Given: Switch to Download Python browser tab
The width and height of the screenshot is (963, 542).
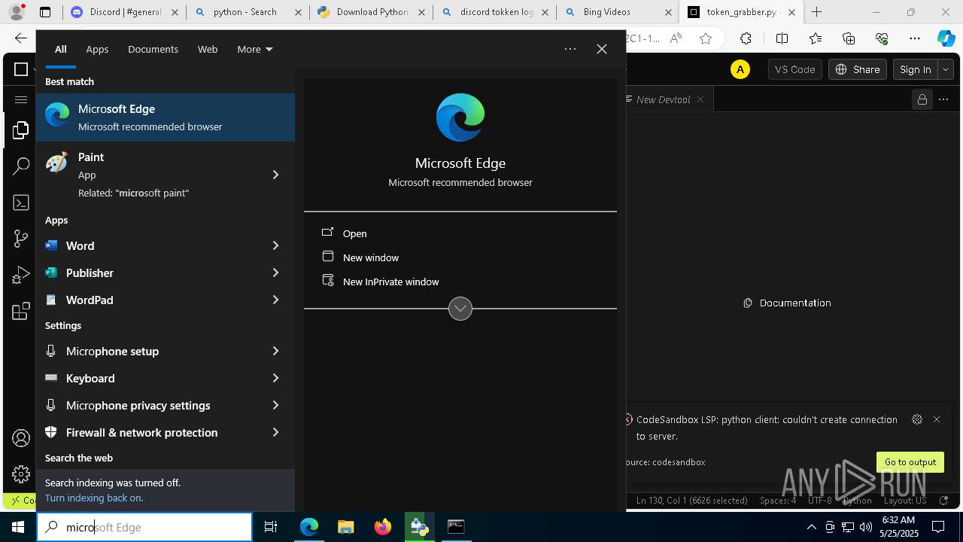Looking at the screenshot, I should (x=371, y=12).
